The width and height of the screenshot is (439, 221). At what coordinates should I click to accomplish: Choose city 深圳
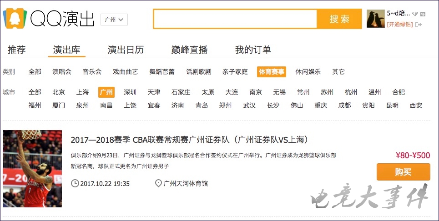coord(130,92)
